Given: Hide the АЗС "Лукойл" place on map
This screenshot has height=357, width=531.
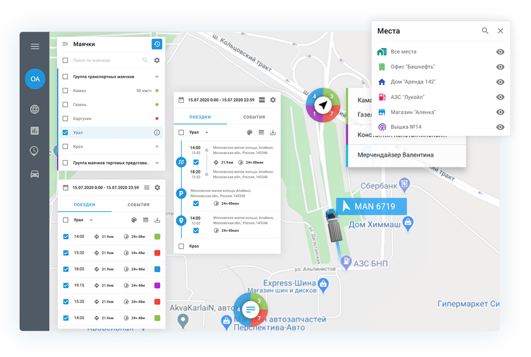Looking at the screenshot, I should (x=500, y=97).
